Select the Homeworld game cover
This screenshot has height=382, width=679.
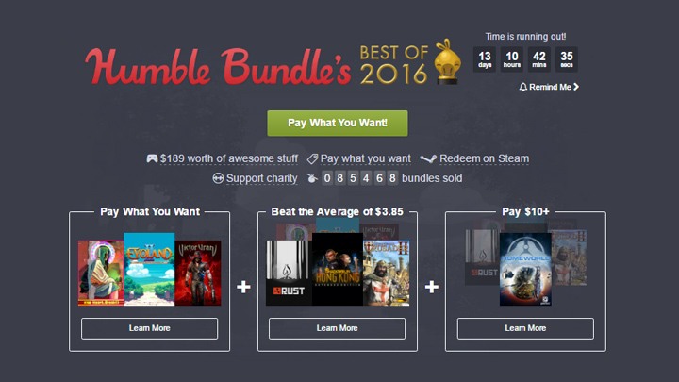(525, 270)
